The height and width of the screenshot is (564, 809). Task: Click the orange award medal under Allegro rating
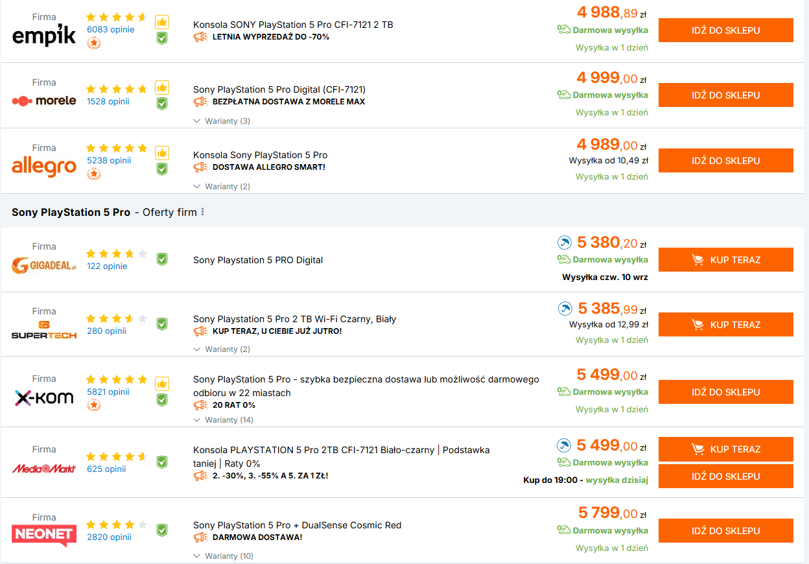coord(94,174)
